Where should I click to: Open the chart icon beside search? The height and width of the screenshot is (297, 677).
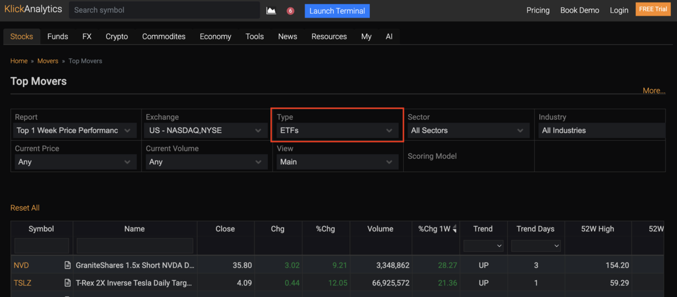click(271, 11)
